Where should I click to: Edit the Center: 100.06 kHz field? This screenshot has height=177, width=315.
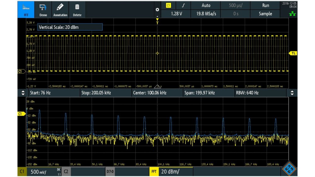tap(157, 93)
